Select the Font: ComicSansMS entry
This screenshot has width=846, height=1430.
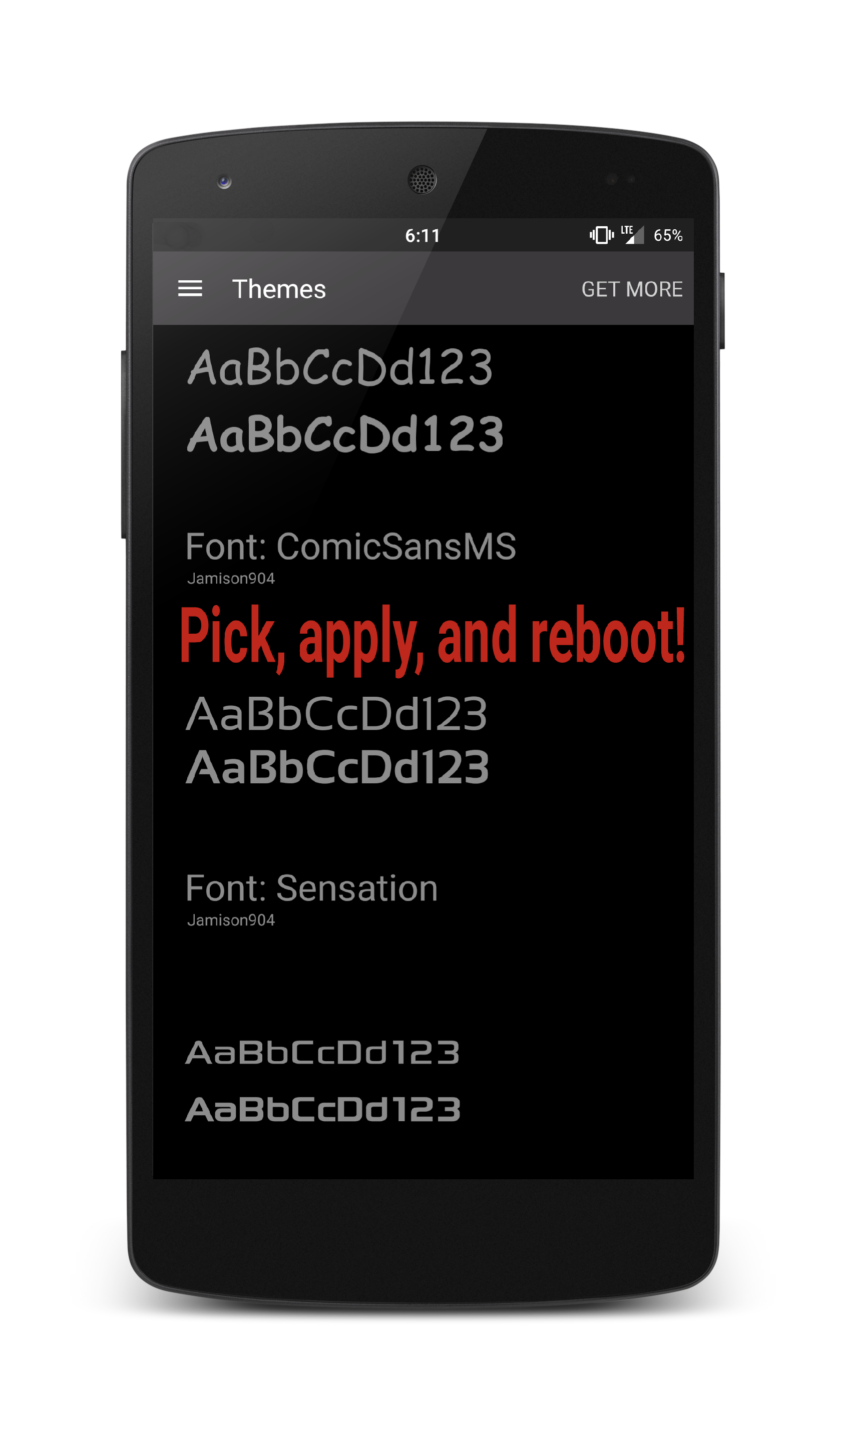point(350,547)
